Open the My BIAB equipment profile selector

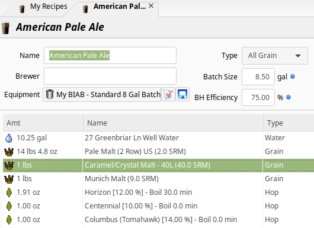102,94
